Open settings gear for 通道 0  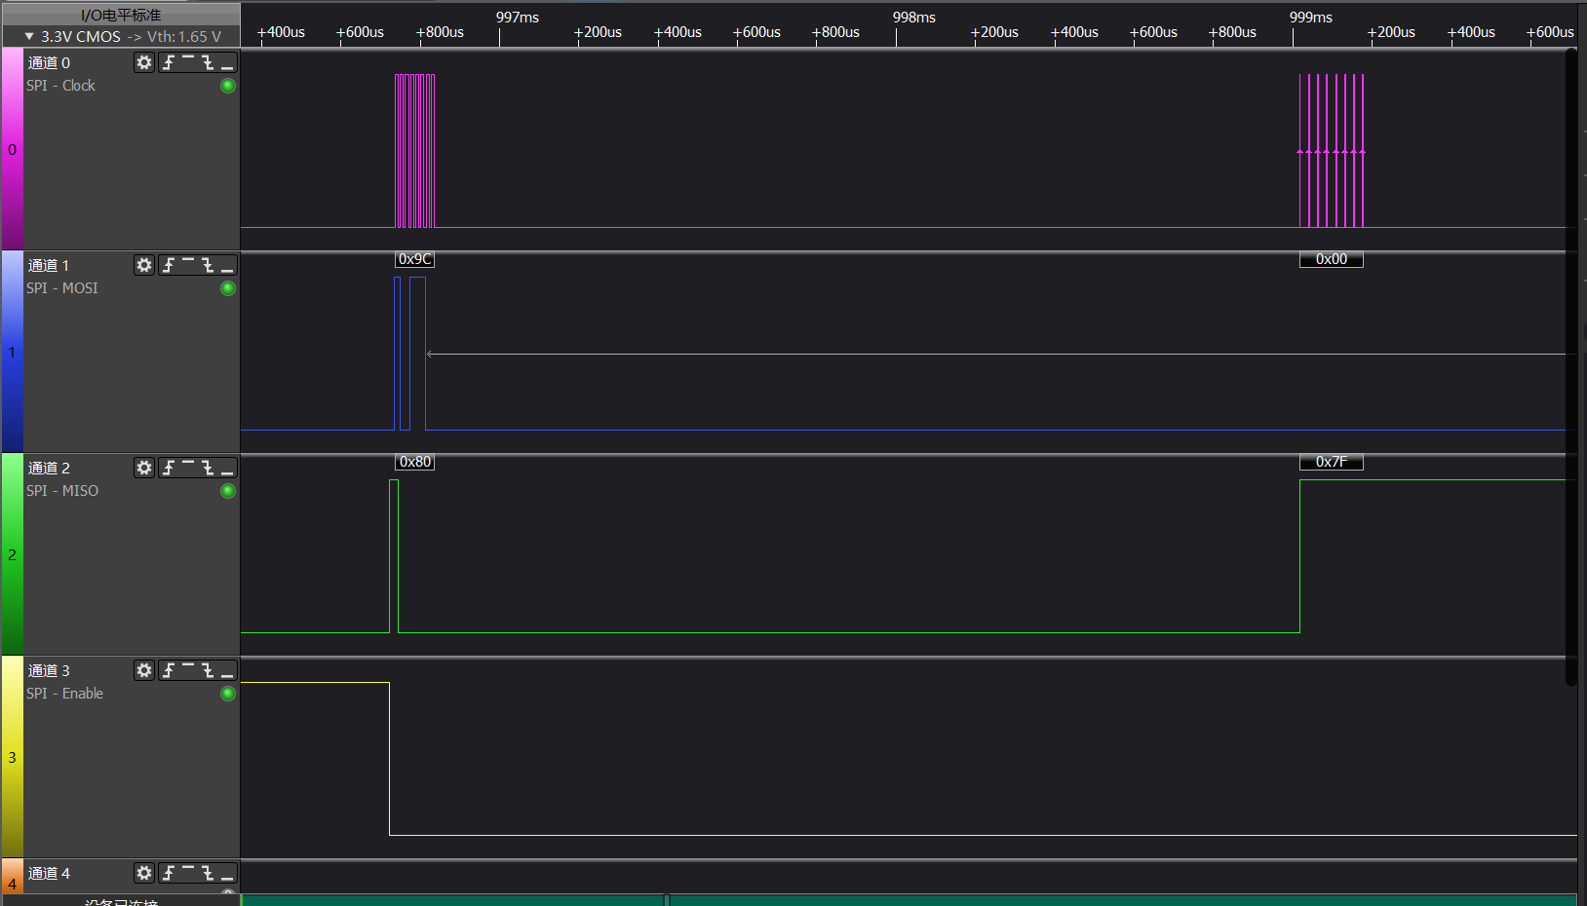144,62
